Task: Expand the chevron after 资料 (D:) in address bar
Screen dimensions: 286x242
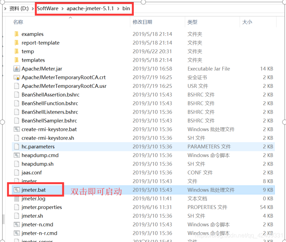Action: (33, 9)
